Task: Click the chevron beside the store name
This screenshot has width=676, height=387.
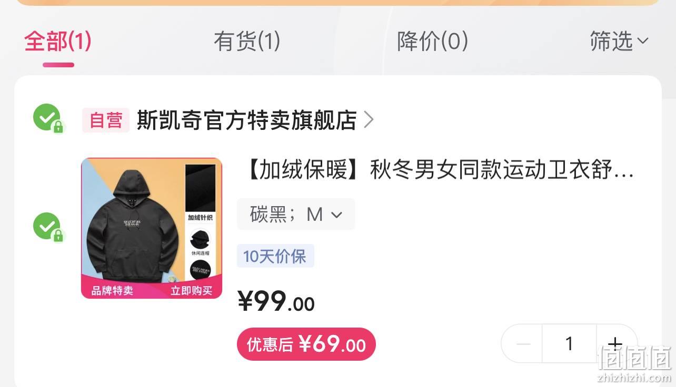Action: pyautogui.click(x=369, y=120)
